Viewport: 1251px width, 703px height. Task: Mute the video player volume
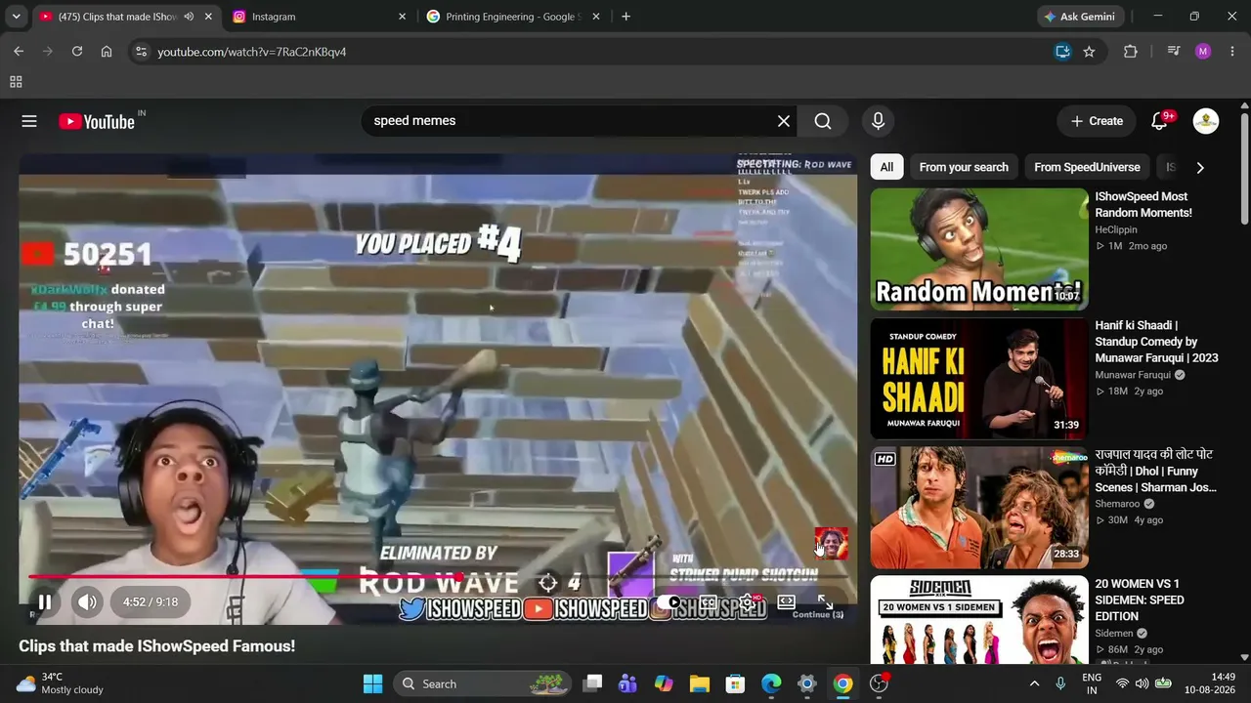click(x=87, y=602)
